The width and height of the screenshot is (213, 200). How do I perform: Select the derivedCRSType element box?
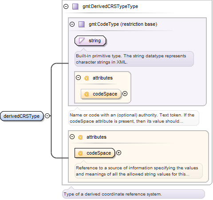point(22,116)
